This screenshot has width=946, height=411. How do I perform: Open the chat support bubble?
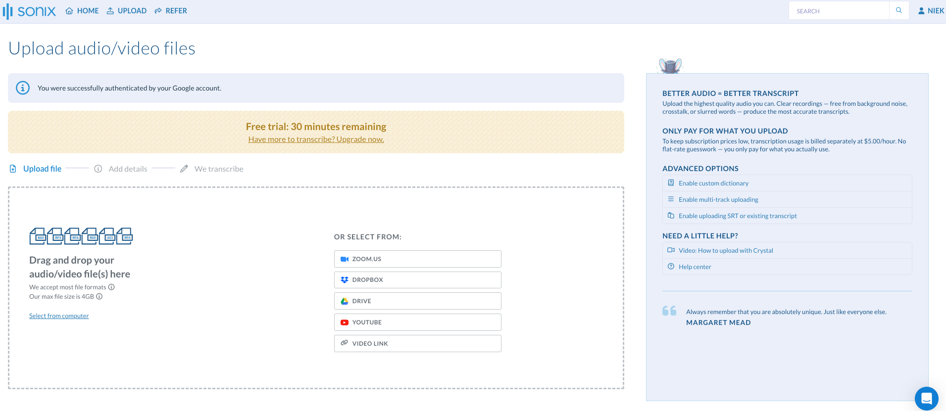point(926,398)
